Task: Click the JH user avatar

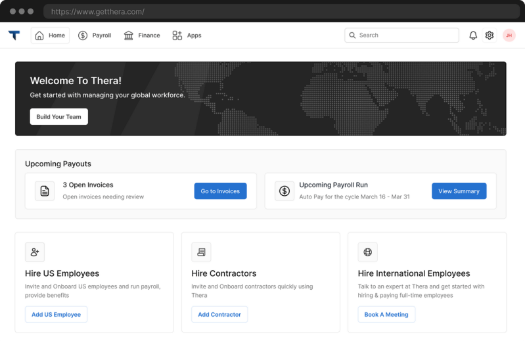Action: pos(509,35)
